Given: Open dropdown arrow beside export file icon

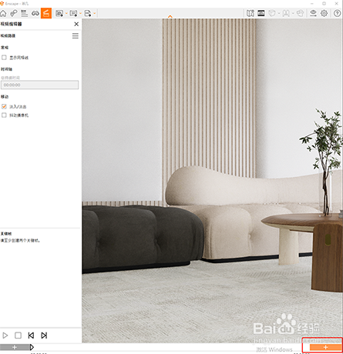Looking at the screenshot, I should pyautogui.click(x=95, y=13).
